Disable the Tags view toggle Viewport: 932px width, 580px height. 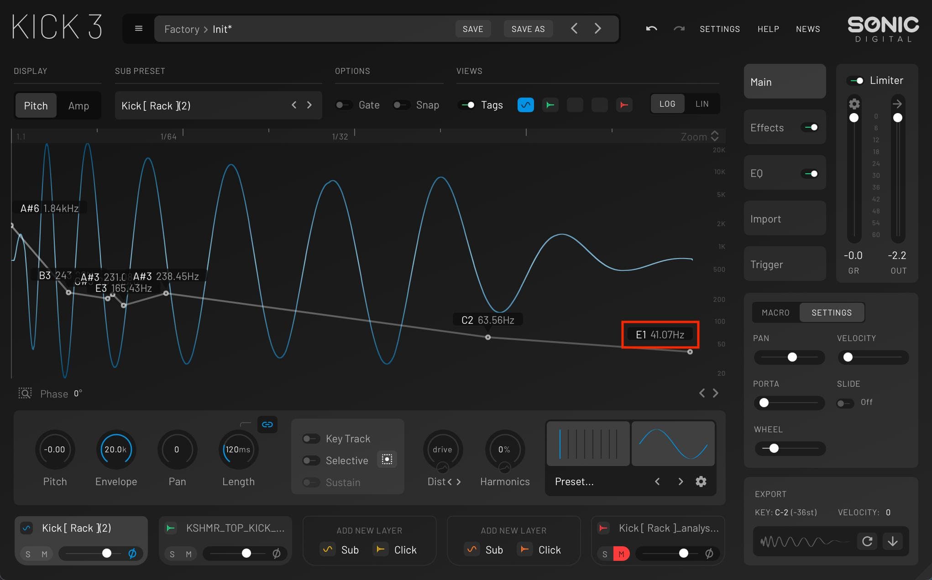pyautogui.click(x=467, y=105)
